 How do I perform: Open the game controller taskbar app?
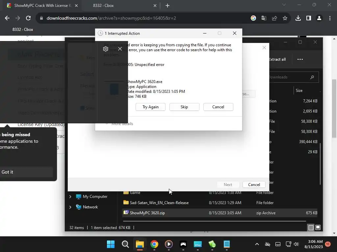[x=183, y=244]
